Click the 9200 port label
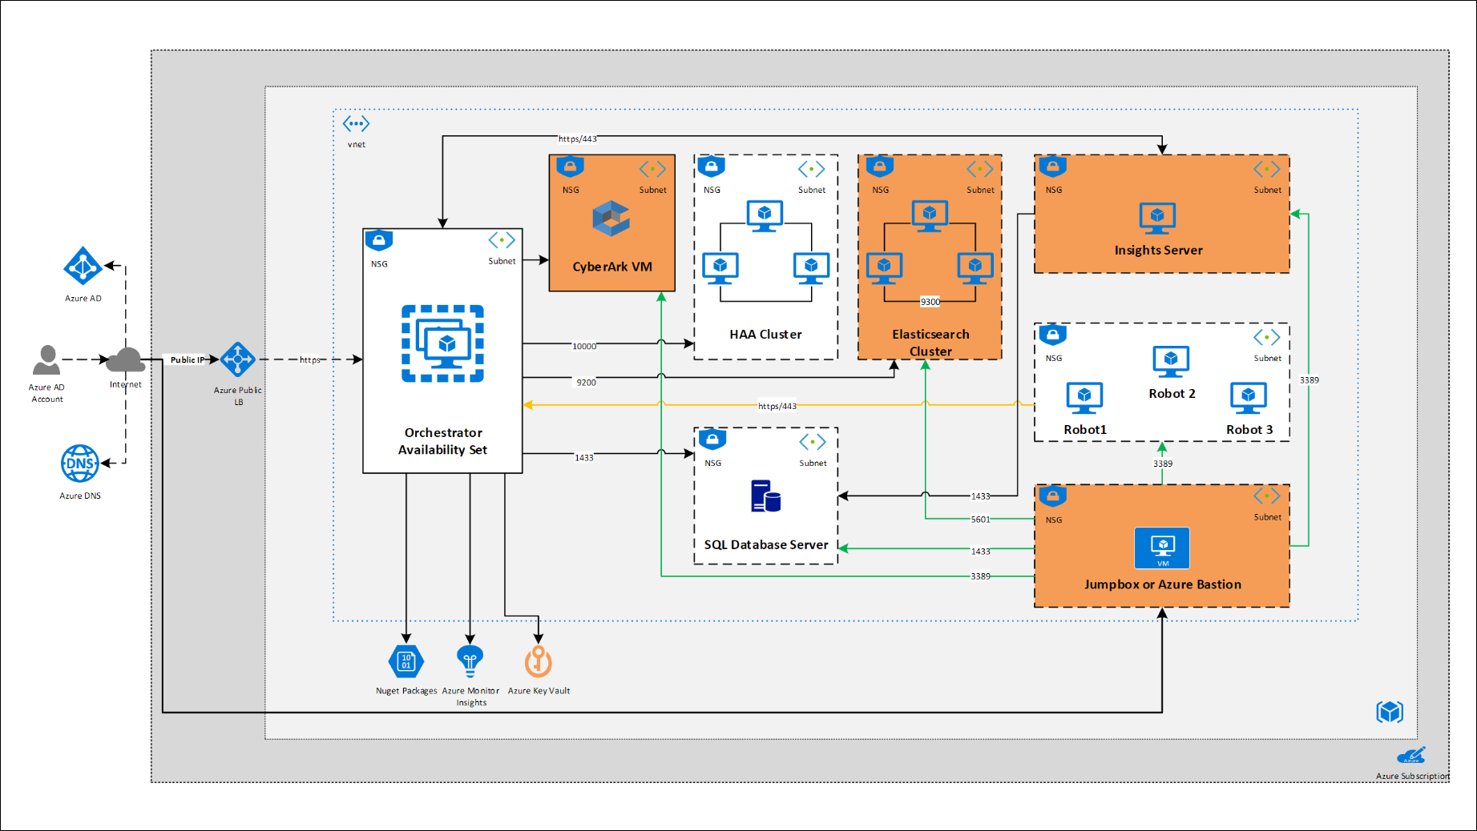 tap(586, 383)
